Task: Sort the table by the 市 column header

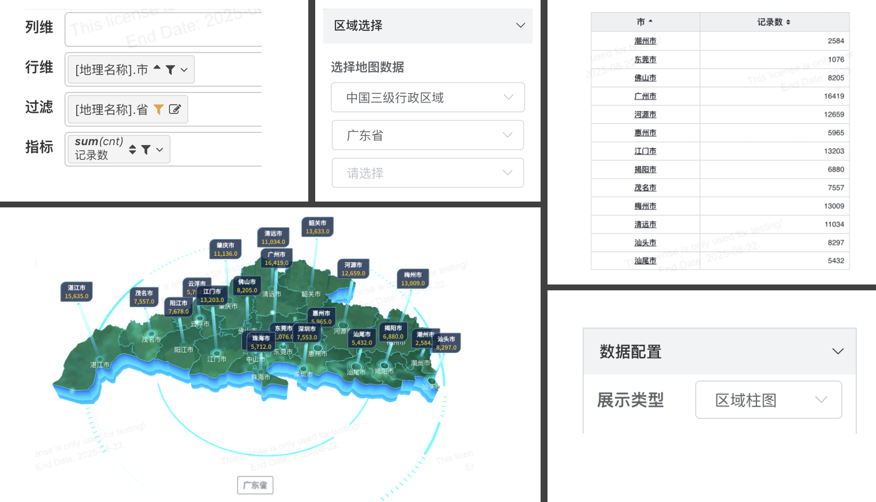Action: (x=645, y=22)
